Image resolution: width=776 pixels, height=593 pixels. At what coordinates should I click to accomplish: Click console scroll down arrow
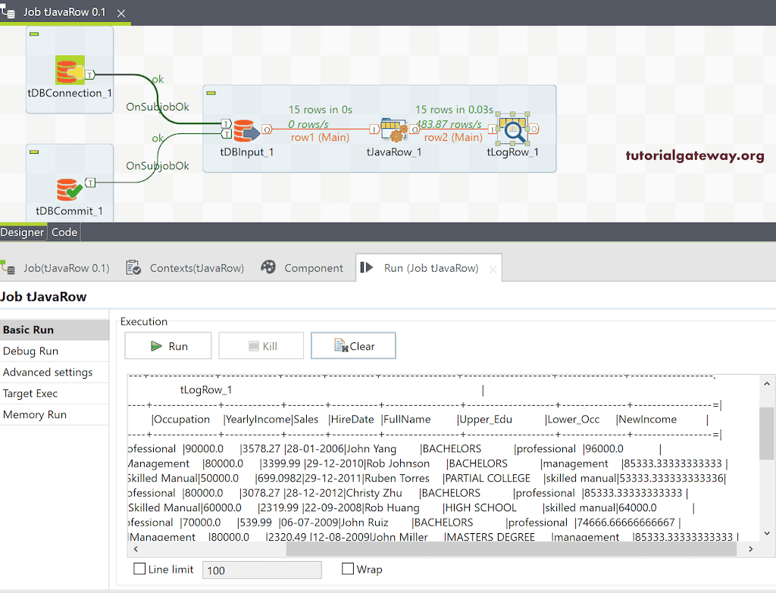[x=767, y=533]
